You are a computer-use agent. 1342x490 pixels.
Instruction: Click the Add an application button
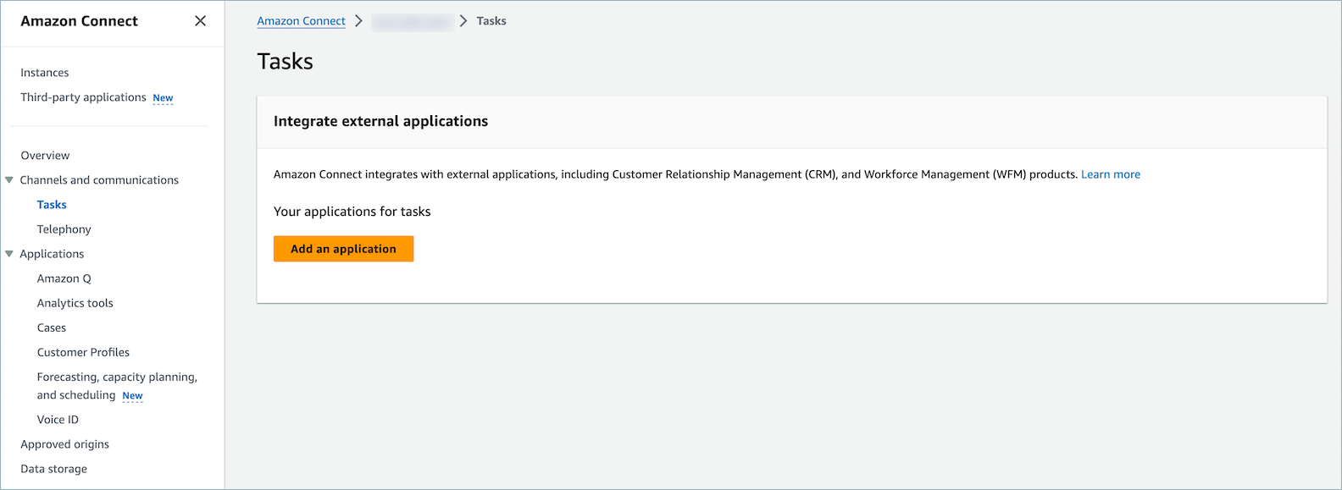[343, 249]
